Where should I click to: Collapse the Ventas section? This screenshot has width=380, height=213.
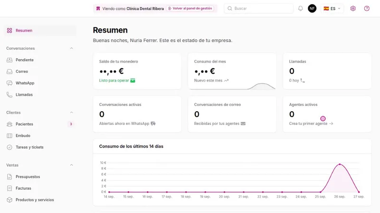(x=72, y=165)
